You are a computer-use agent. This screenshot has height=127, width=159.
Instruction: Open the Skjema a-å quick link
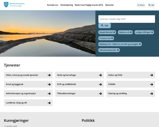click(125, 32)
